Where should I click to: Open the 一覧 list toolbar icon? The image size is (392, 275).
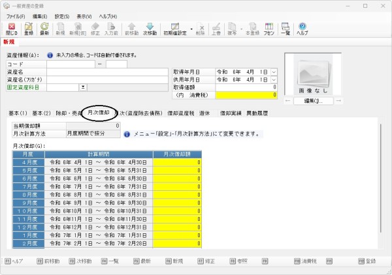tap(285, 29)
